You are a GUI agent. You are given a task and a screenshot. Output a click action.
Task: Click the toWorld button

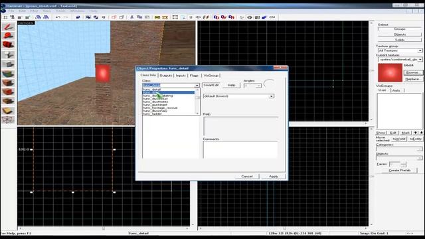pos(399,139)
